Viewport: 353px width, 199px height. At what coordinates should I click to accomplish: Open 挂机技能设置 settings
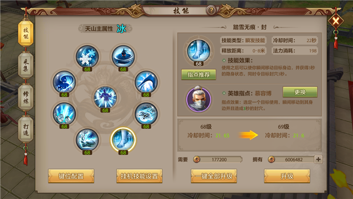(x=139, y=176)
